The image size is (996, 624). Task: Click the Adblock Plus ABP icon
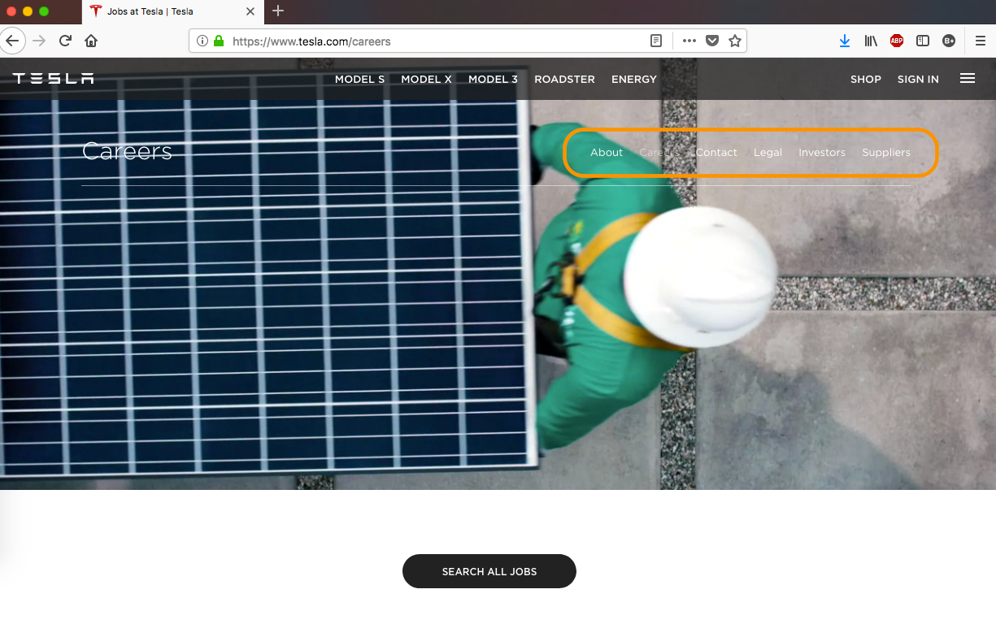click(x=897, y=41)
